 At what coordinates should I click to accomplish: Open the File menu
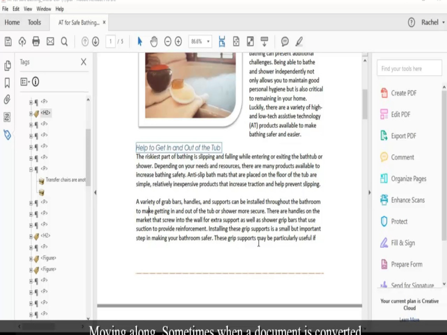(5, 9)
